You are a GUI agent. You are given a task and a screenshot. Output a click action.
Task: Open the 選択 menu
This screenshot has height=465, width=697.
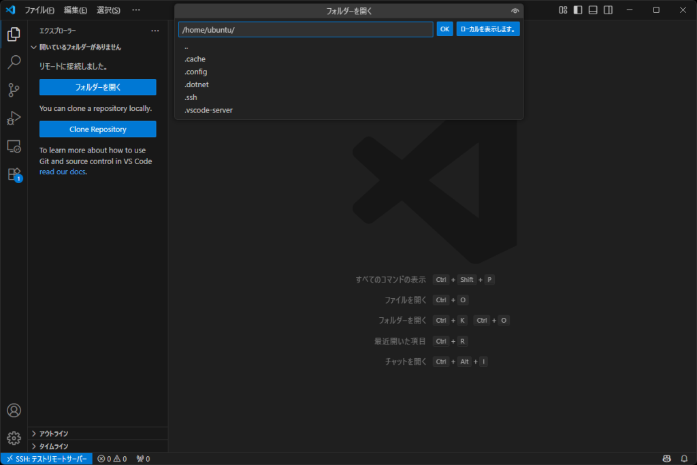pyautogui.click(x=108, y=10)
